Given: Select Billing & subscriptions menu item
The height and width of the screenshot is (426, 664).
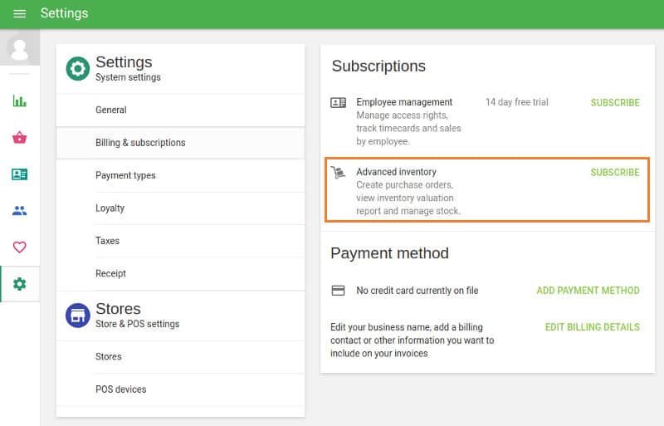Looking at the screenshot, I should point(180,143).
